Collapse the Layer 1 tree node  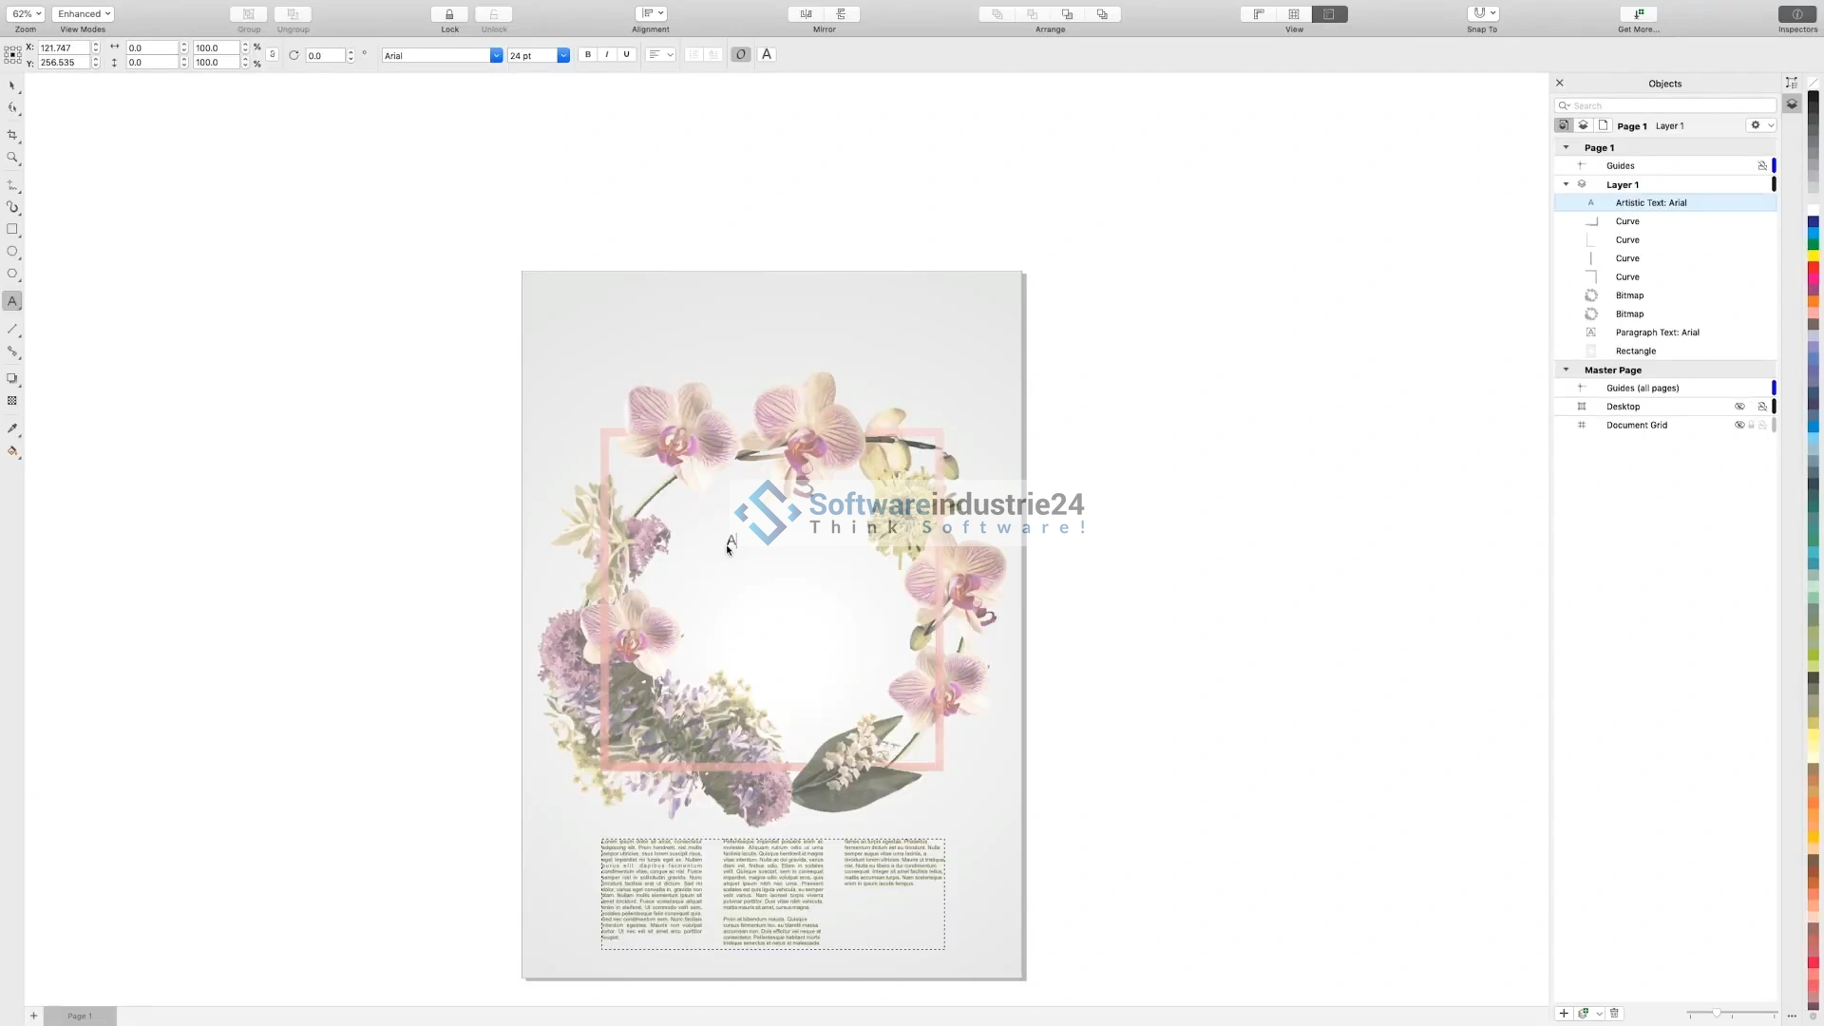click(1567, 184)
